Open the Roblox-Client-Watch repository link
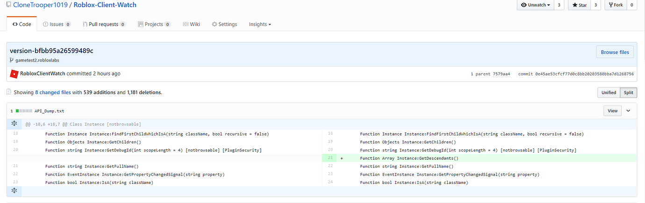Viewport: 645px width, 203px height. click(x=105, y=5)
